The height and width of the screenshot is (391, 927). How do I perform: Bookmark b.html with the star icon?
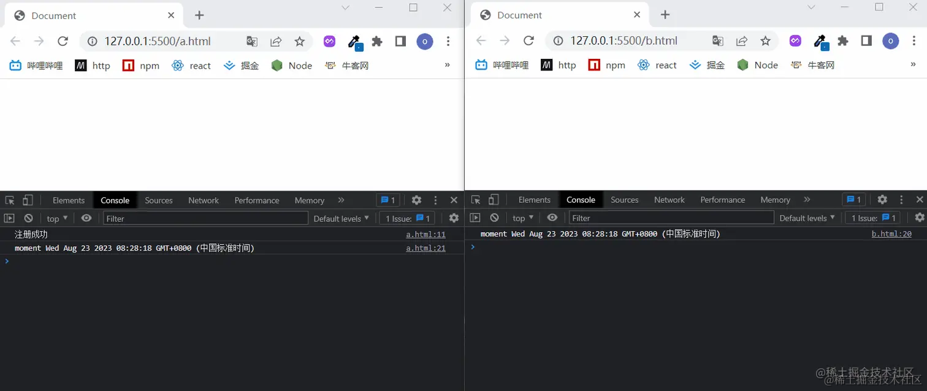click(765, 40)
